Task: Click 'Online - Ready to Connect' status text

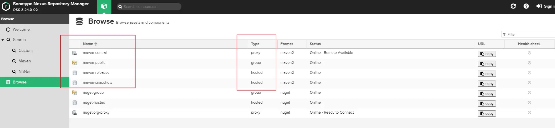Action: click(x=332, y=112)
